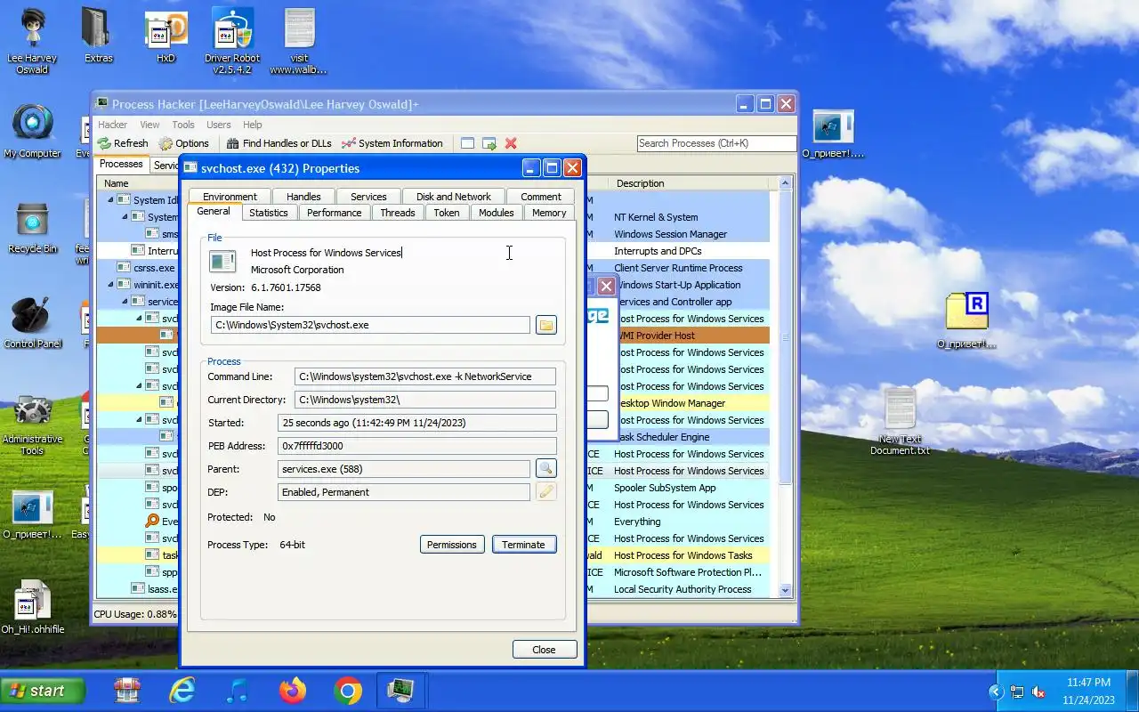Open Internet Explorer from taskbar
Viewport: 1139px width, 712px height.
(x=182, y=691)
